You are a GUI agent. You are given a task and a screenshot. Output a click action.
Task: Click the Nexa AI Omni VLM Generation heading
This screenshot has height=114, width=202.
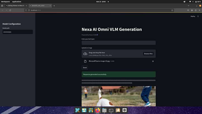point(112,29)
